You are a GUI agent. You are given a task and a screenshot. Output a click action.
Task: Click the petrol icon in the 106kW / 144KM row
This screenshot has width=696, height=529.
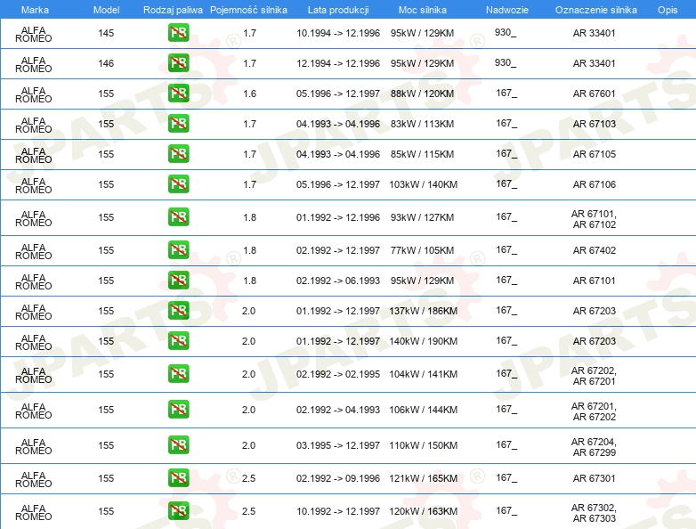coord(178,409)
